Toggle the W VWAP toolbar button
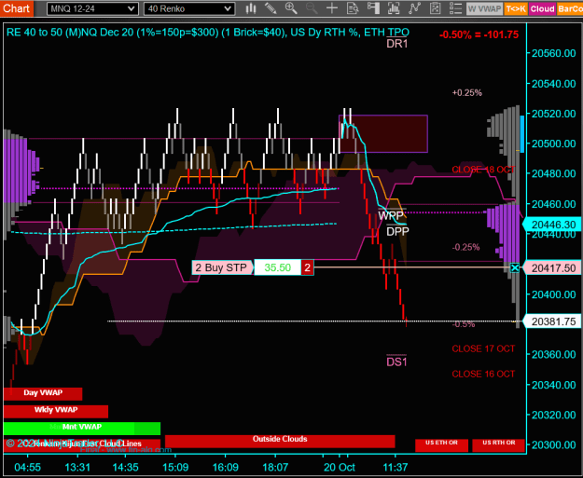583x478 pixels. click(x=484, y=9)
